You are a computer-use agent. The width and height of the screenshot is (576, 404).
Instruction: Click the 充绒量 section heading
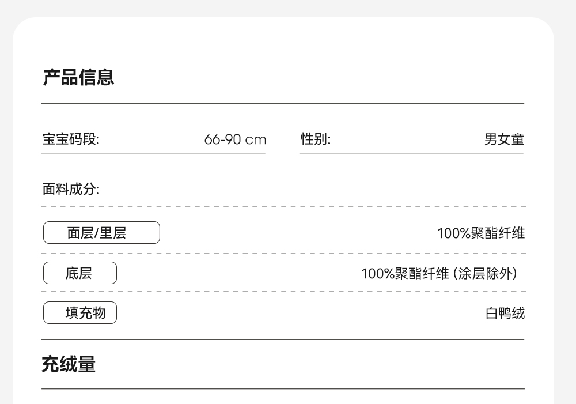(69, 364)
